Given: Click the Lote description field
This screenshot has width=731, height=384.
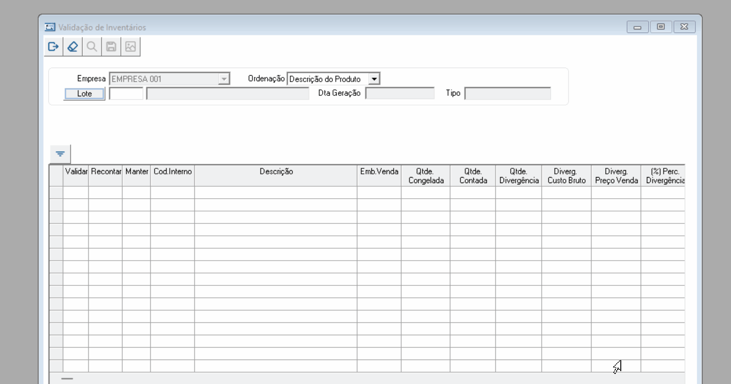Looking at the screenshot, I should pos(228,94).
